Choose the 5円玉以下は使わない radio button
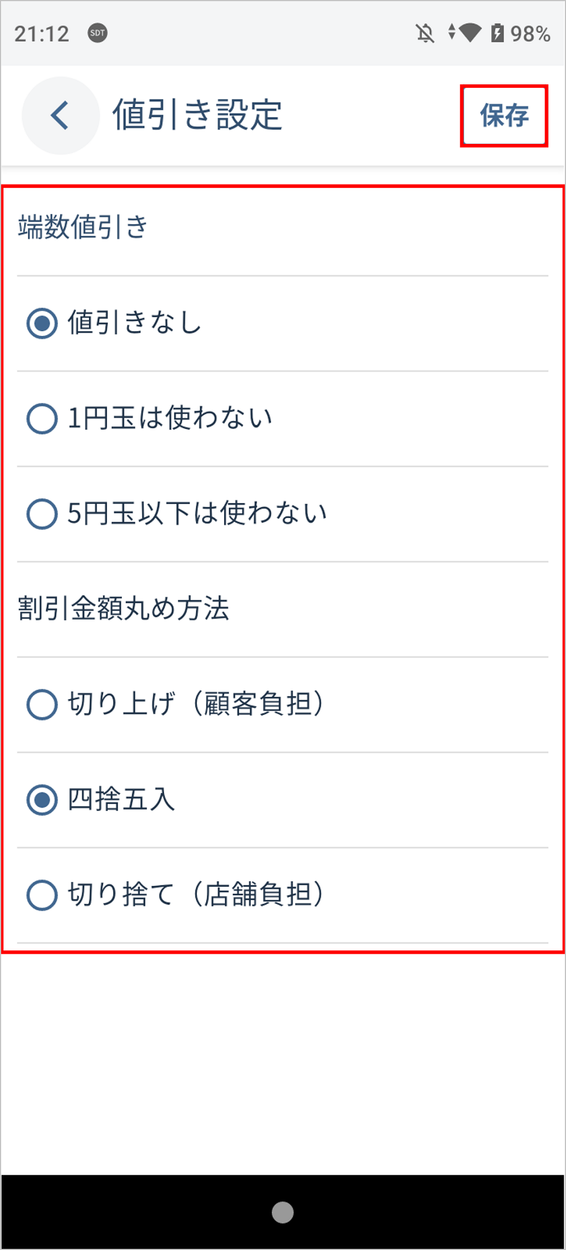The width and height of the screenshot is (566, 1250). tap(42, 514)
